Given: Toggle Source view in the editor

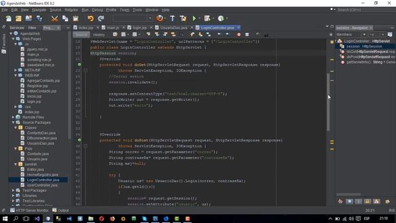Looking at the screenshot, I should (81, 35).
